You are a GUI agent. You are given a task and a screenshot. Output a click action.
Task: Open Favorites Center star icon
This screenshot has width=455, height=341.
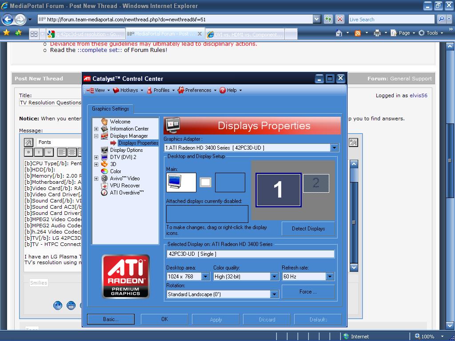[x=6, y=33]
